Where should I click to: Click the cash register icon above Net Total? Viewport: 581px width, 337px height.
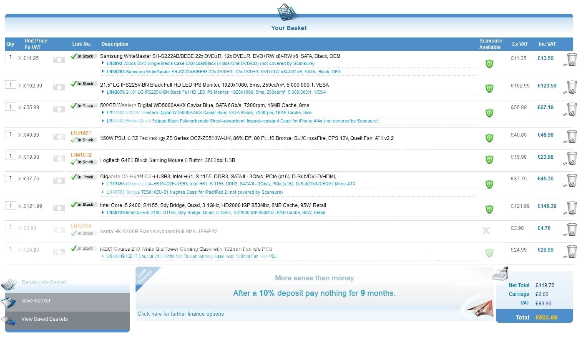pos(500,273)
